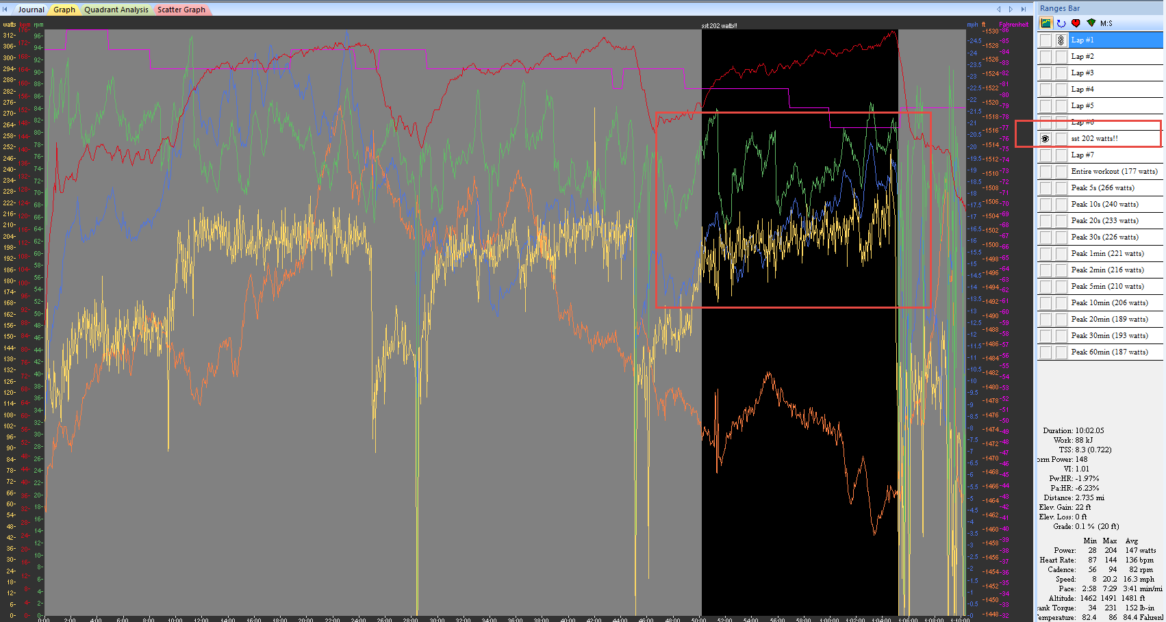The image size is (1166, 622).
Task: Click the chain link icon beside Lap #1
Action: (x=1061, y=40)
